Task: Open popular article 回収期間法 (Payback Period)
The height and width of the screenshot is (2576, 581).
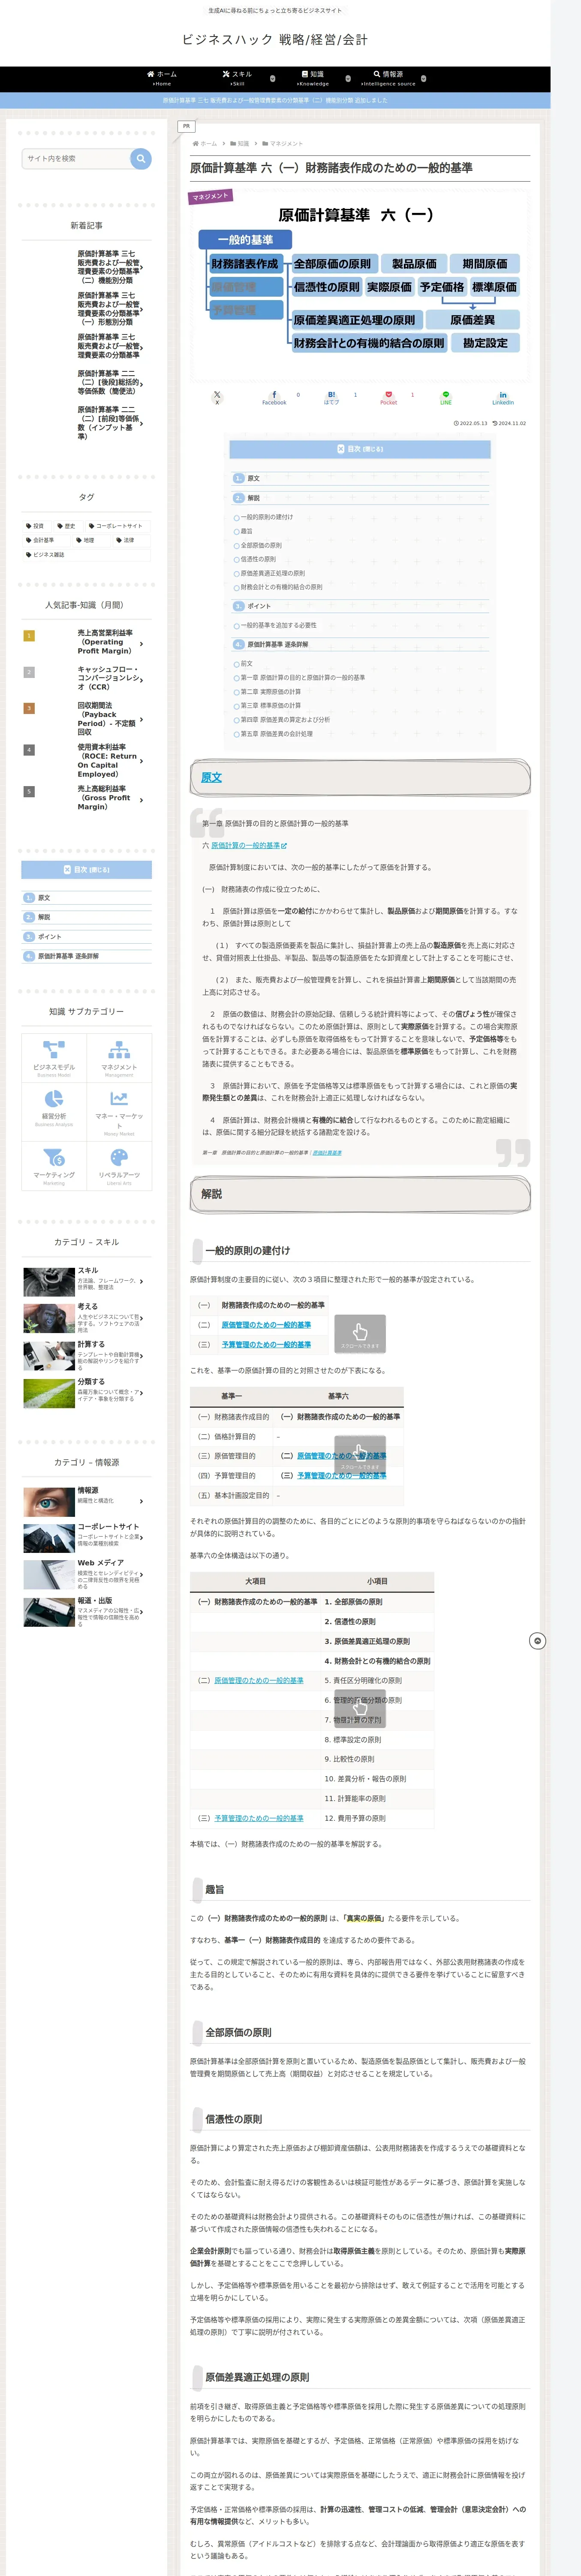Action: pos(87,719)
